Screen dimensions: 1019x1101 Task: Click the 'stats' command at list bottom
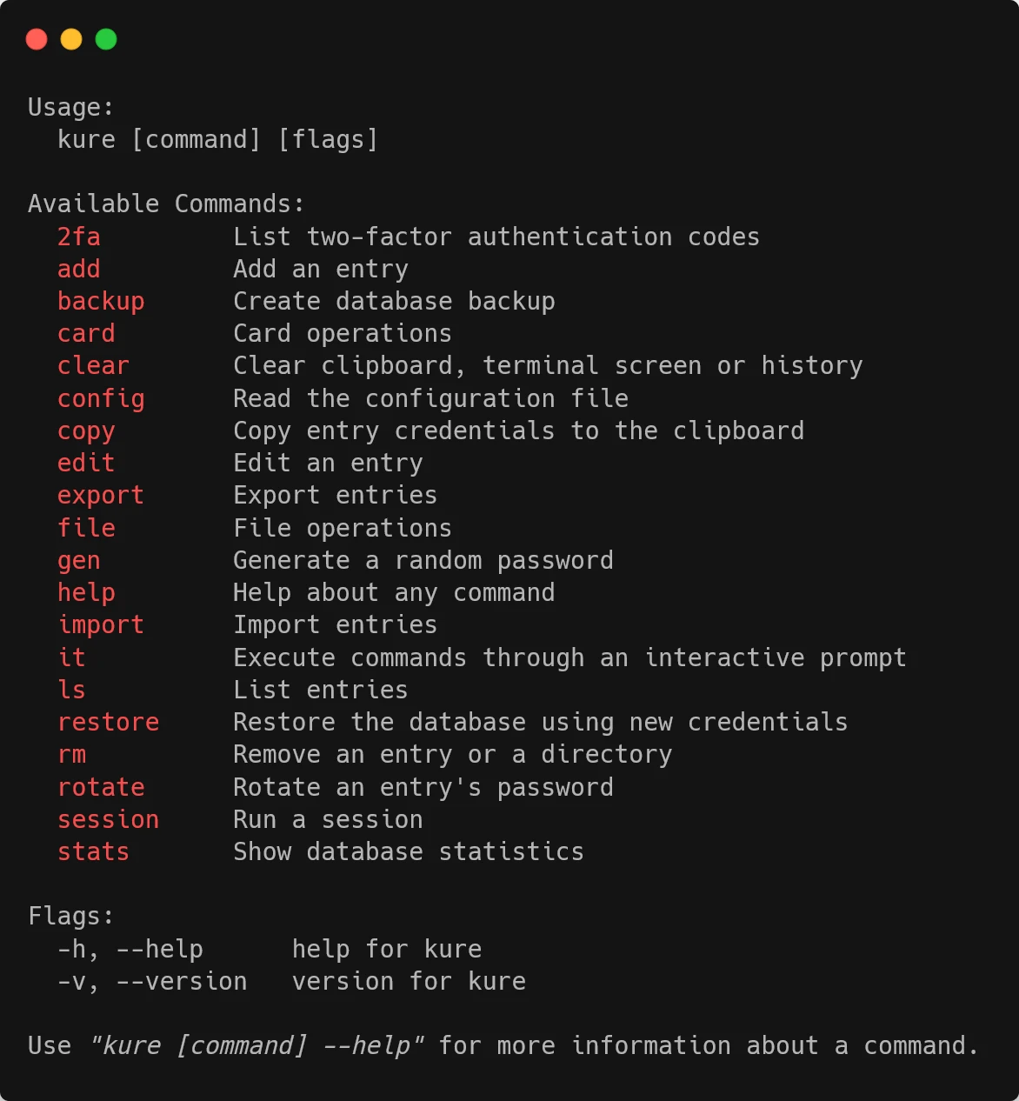coord(93,851)
